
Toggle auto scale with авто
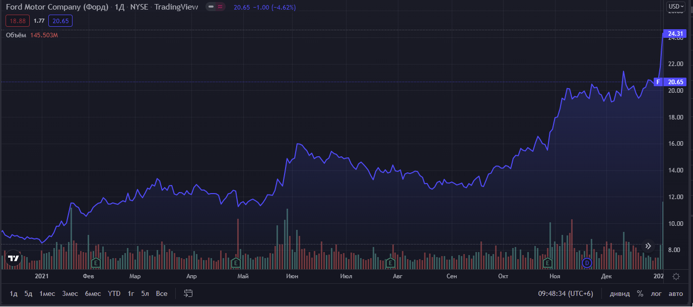[x=676, y=293]
